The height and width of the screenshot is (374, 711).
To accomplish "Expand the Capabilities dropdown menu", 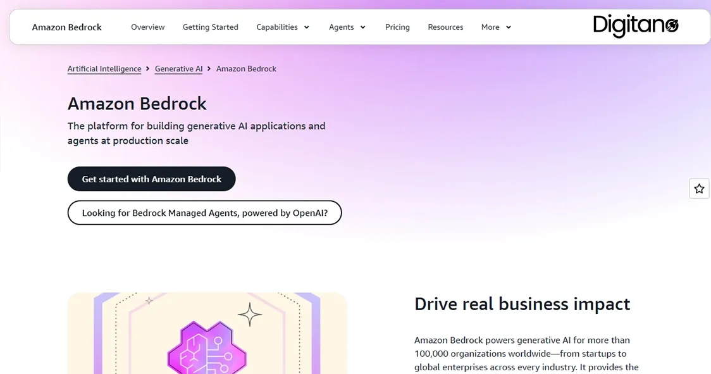I will coord(283,27).
